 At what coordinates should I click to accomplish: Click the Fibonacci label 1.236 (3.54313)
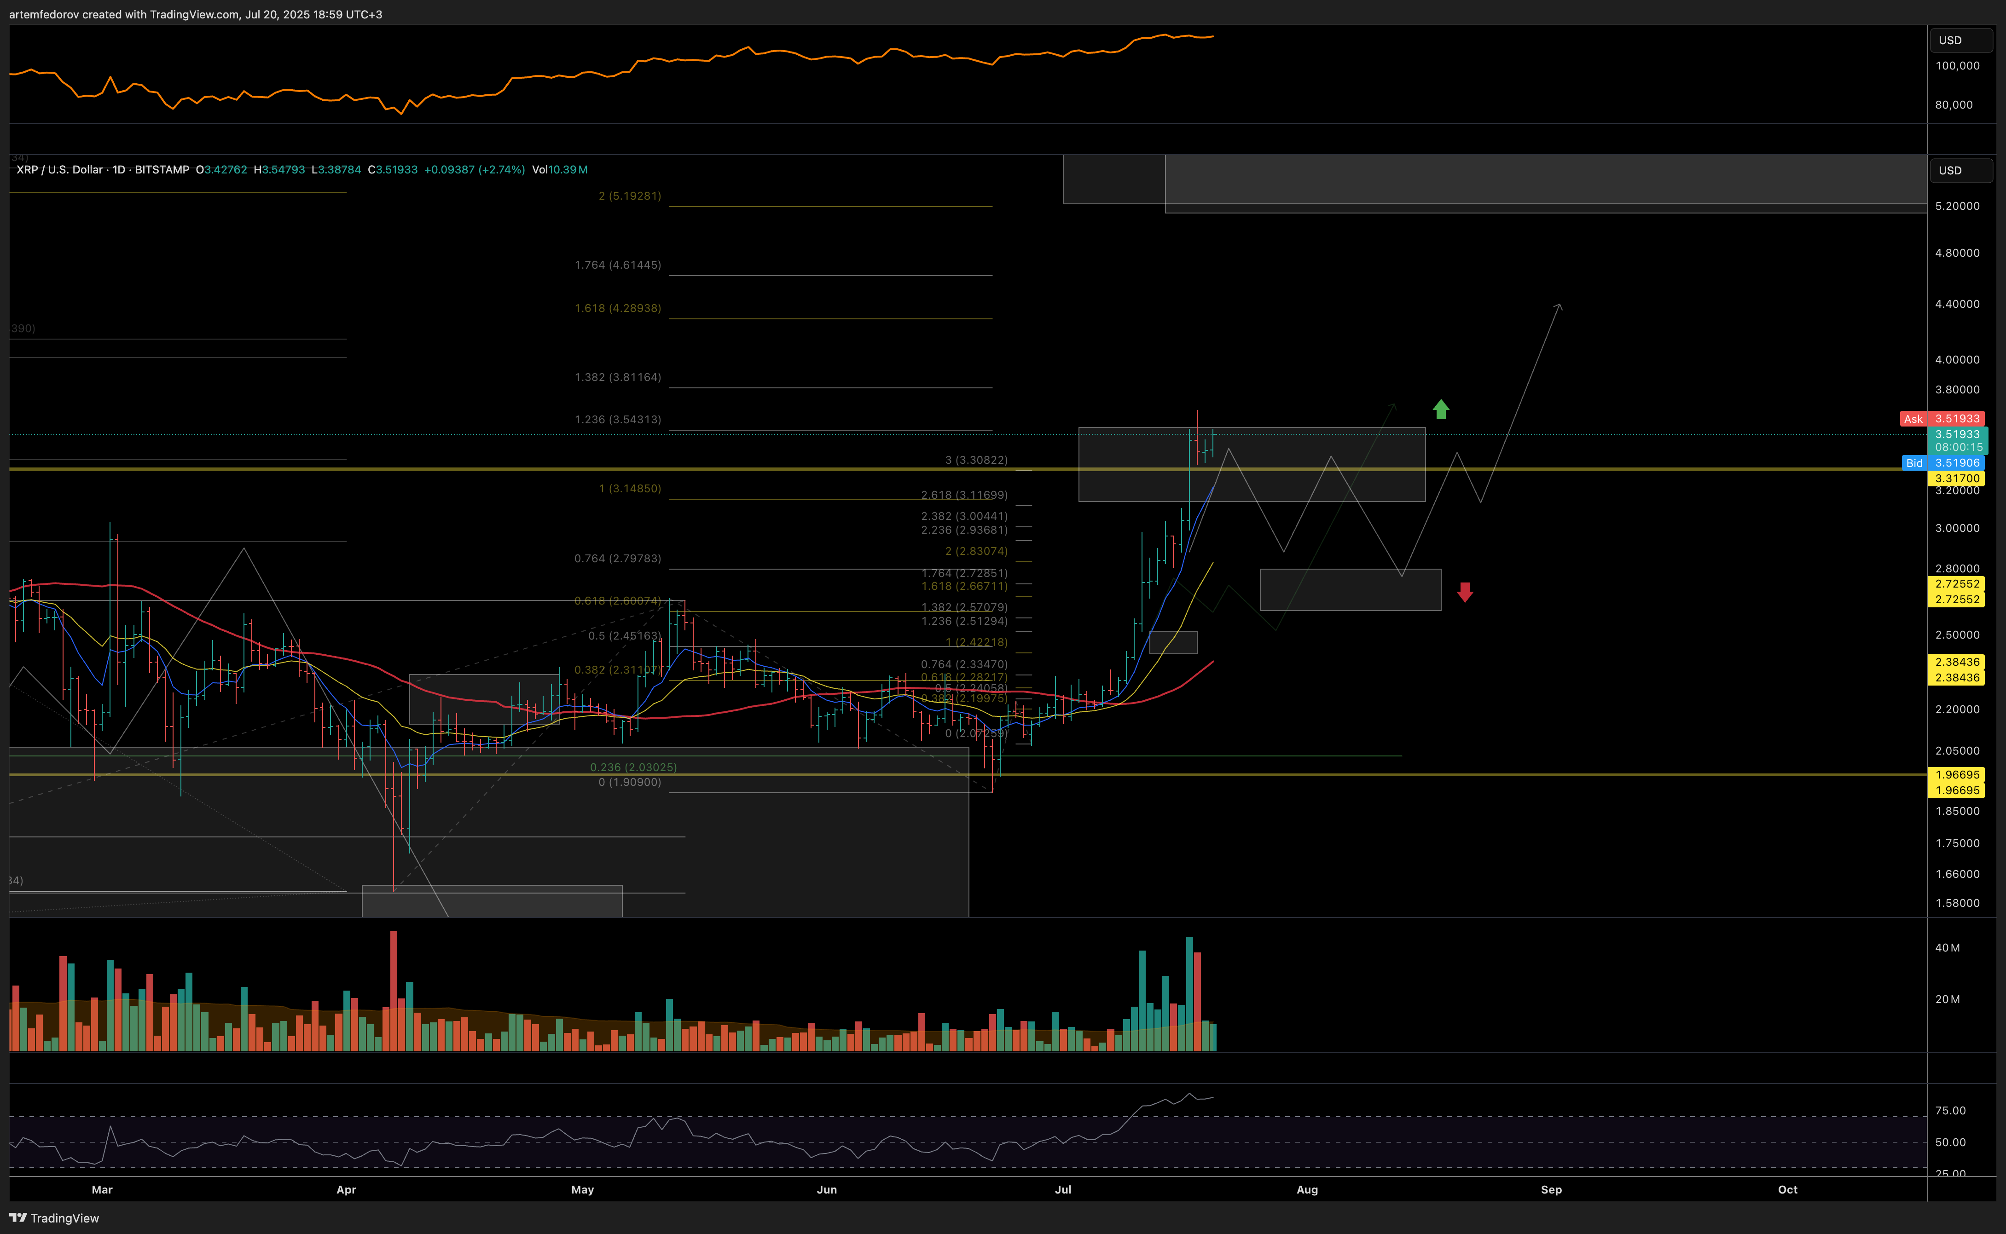[x=618, y=420]
